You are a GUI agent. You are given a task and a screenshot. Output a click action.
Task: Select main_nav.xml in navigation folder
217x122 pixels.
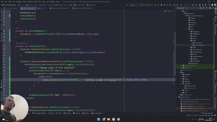[x=190, y=88]
